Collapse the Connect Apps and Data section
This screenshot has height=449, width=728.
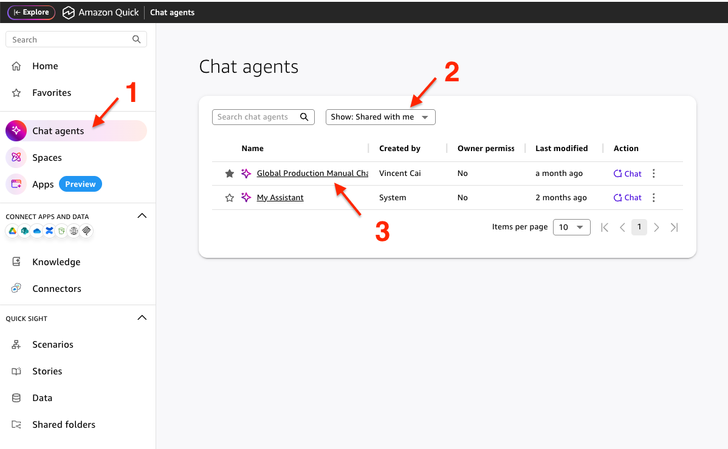tap(142, 216)
